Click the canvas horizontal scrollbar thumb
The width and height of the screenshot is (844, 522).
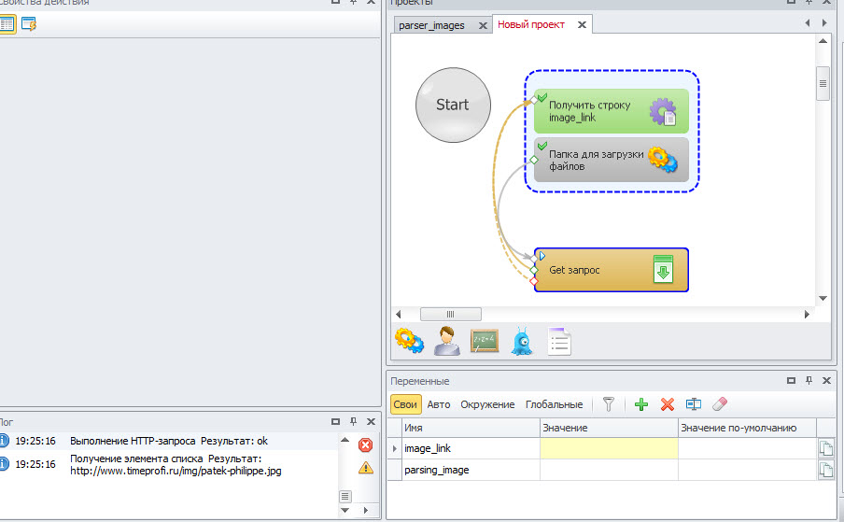(x=450, y=315)
